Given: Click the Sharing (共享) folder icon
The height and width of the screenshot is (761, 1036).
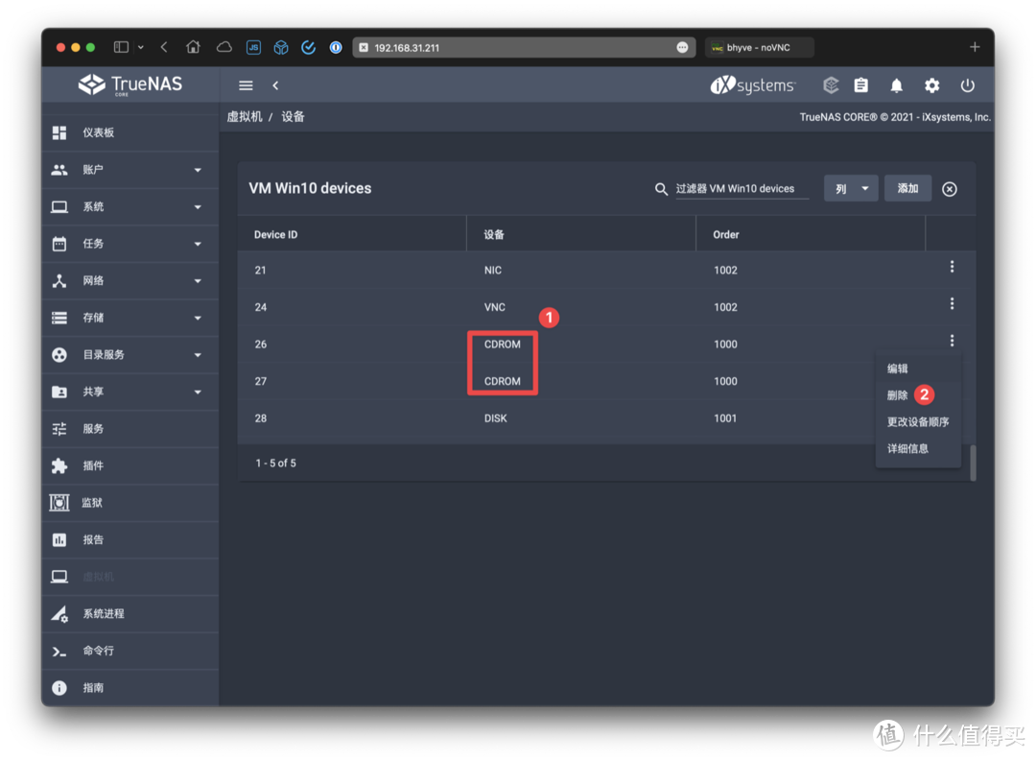Looking at the screenshot, I should (x=59, y=392).
